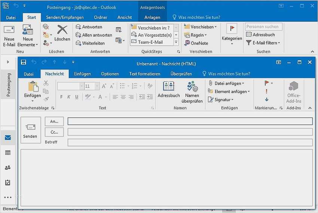Open the Calendar navigation icon
Viewport: 318px width, 213px height.
tap(8, 153)
